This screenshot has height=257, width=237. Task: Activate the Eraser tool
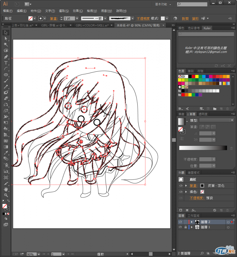(x=6, y=98)
